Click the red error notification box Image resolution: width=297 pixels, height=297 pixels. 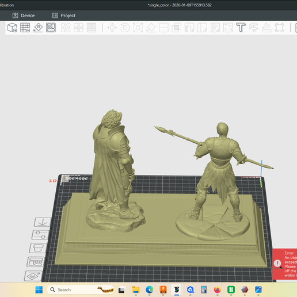[284, 264]
